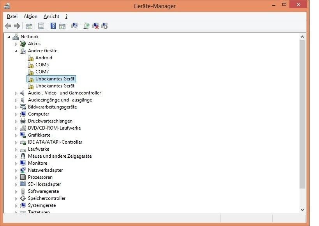Click the Forward arrow toolbar icon
The height and width of the screenshot is (226, 319).
click(x=17, y=26)
